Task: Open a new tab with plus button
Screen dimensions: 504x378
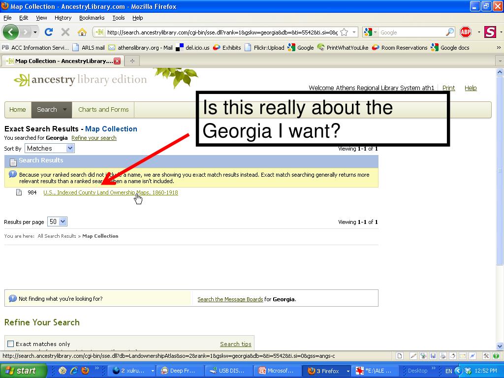Action: tap(132, 61)
